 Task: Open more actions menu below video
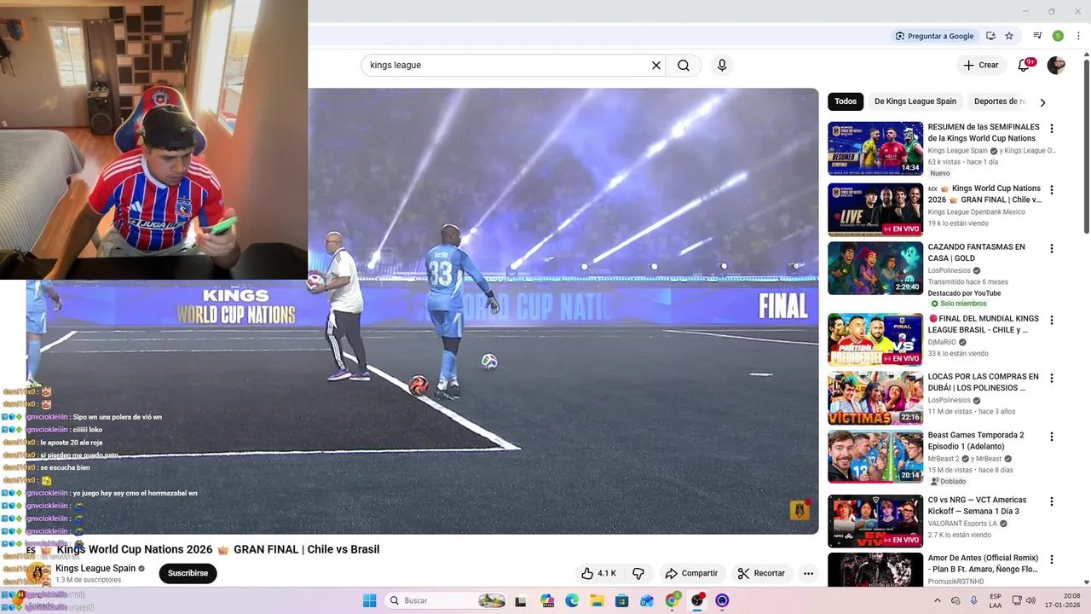(x=808, y=573)
